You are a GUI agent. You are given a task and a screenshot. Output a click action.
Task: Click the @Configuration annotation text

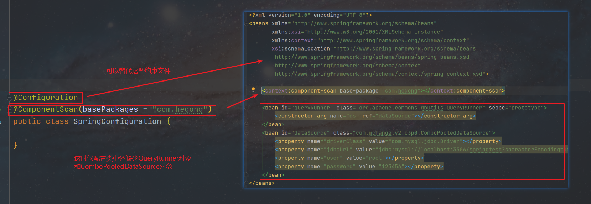point(46,98)
